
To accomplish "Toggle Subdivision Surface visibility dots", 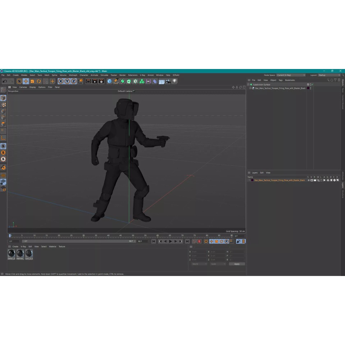I will click(x=310, y=84).
